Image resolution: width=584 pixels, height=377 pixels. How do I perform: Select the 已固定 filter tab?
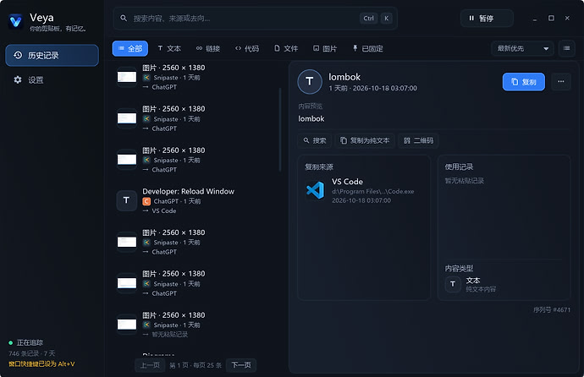pos(367,48)
